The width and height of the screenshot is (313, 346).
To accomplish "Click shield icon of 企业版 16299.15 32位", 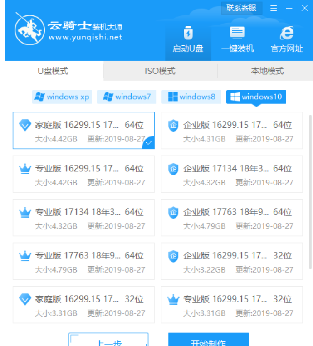I will [173, 256].
